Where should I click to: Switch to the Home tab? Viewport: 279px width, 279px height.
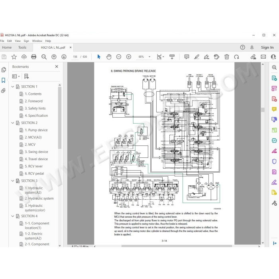7,47
